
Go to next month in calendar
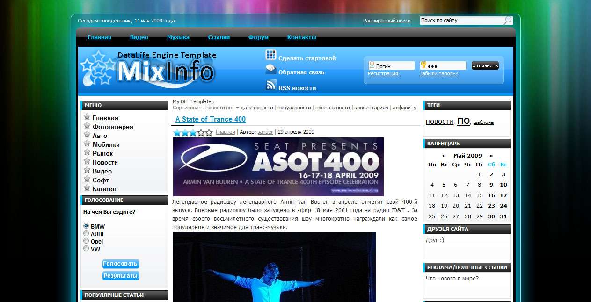pos(491,156)
